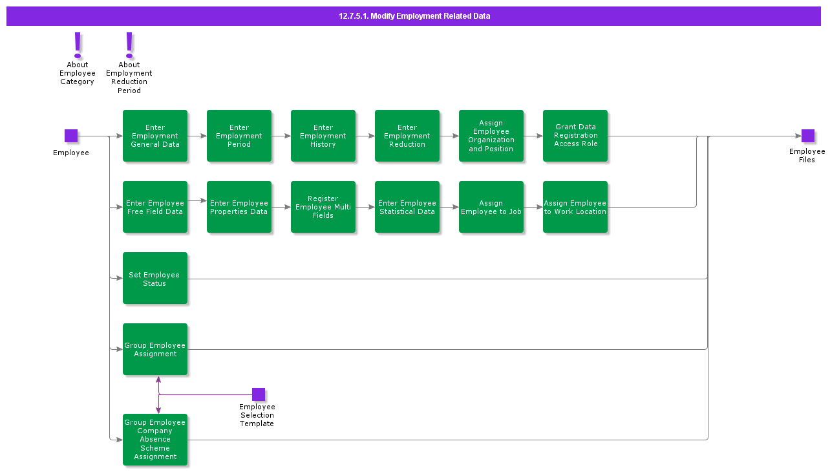Click the About Employee Category exclamation icon
Viewport: 830px width, 472px height.
point(78,45)
